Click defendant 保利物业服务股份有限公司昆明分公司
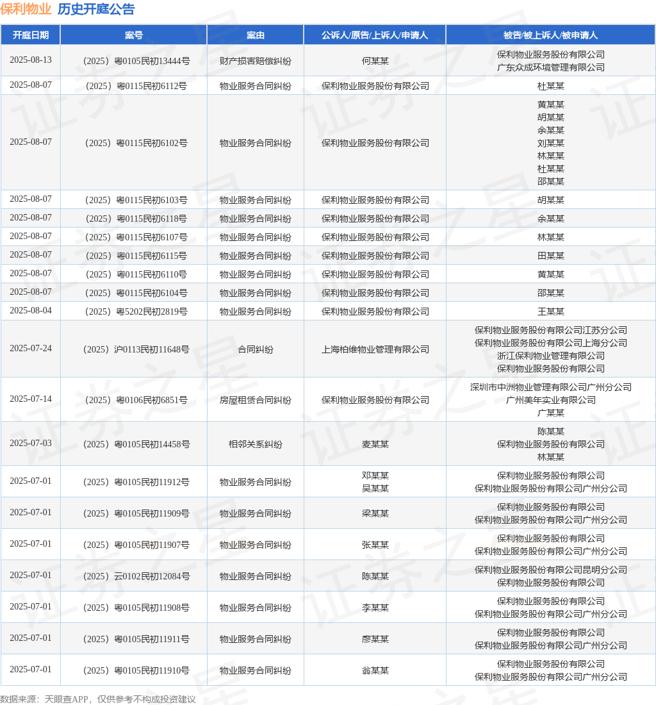This screenshot has height=705, width=656. (550, 570)
